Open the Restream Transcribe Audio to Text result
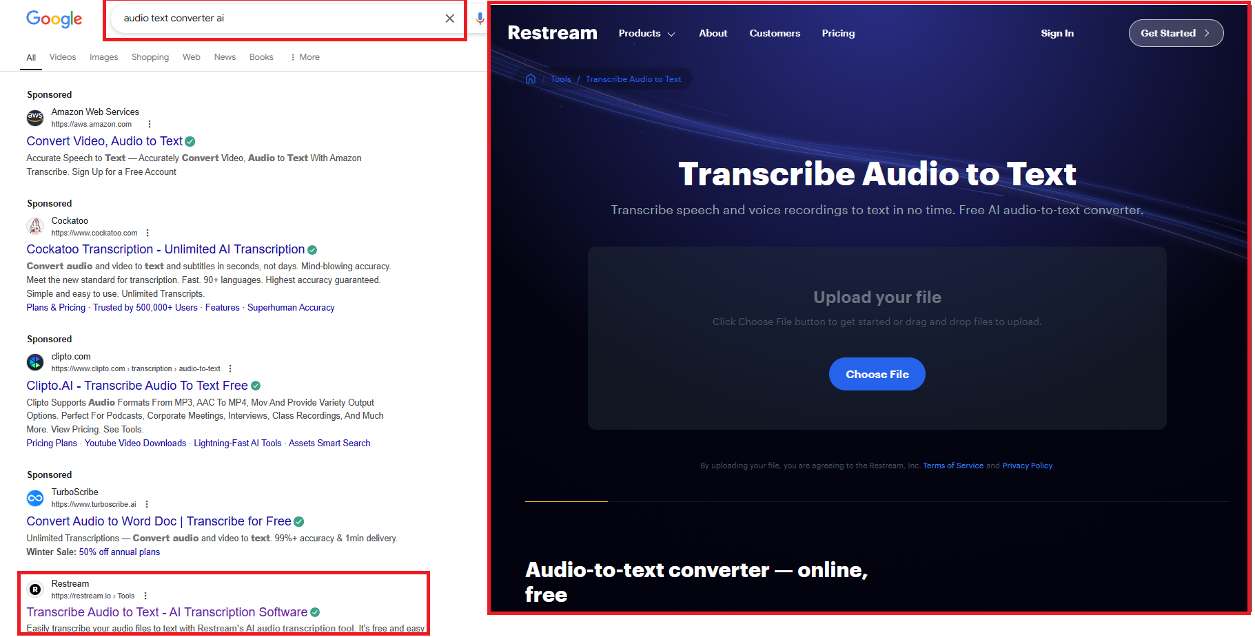Viewport: 1255px width, 637px height. pyautogui.click(x=167, y=612)
